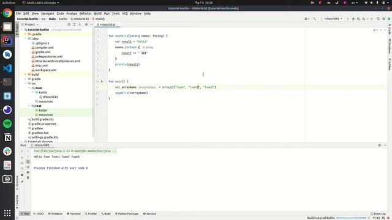Open the Favorites tool window on left edge
The image size is (392, 220).
(17, 202)
